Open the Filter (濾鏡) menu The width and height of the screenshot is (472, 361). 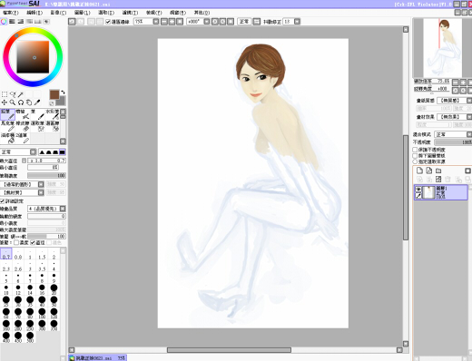[x=130, y=13]
